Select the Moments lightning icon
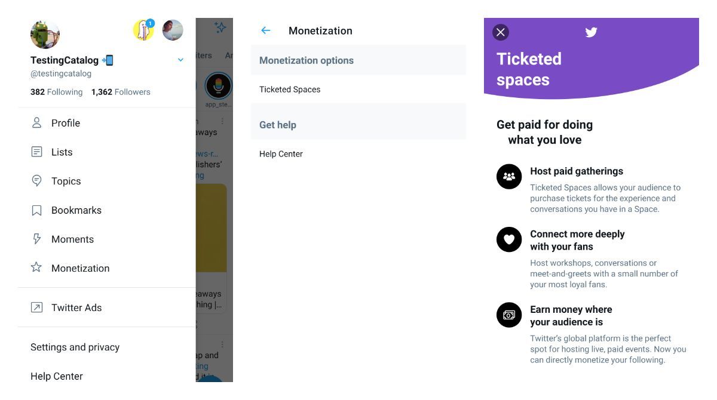The image size is (717, 400). 37,239
